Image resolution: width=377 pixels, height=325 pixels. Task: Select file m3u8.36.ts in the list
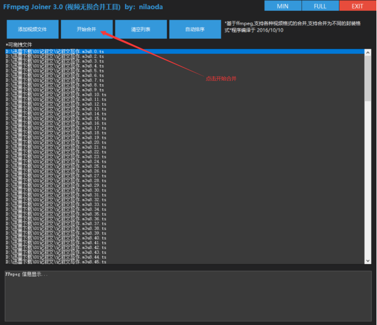pos(184,219)
